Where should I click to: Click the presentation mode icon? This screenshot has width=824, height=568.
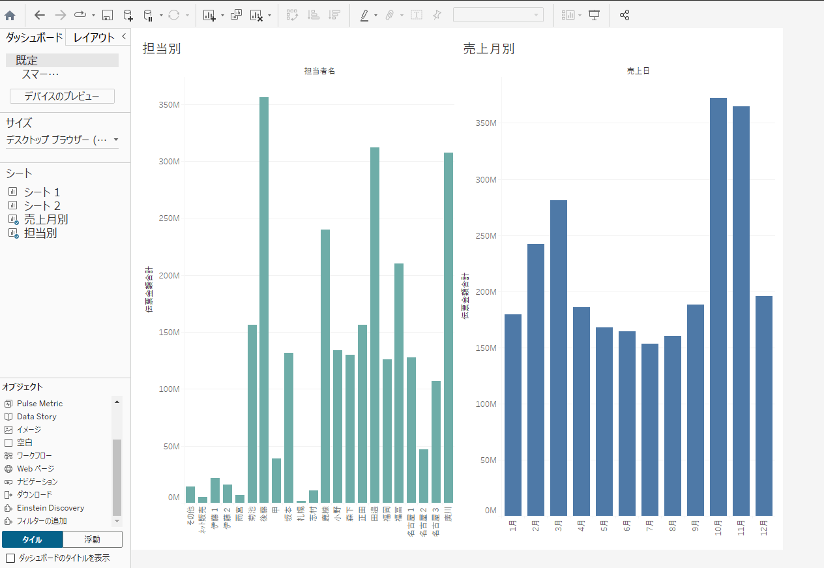pos(594,15)
